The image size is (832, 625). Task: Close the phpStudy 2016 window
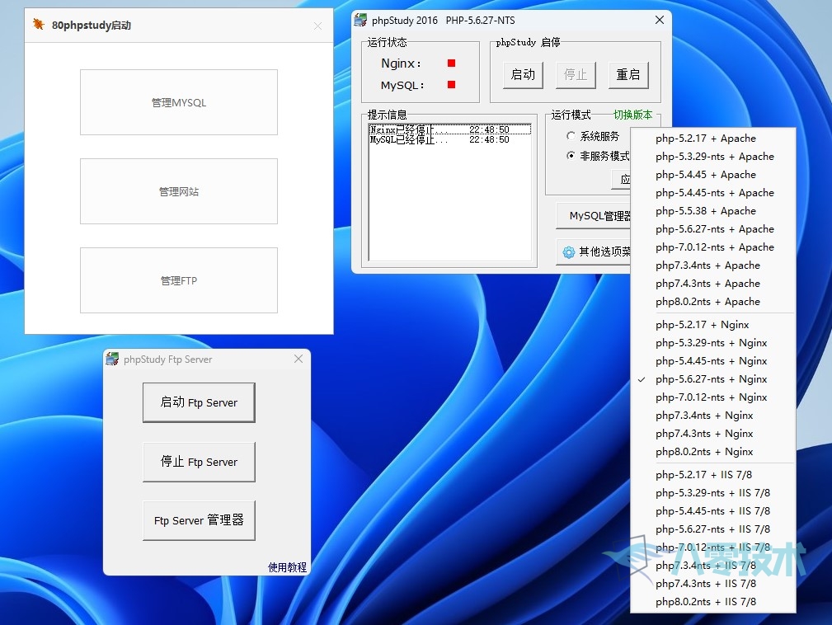(x=660, y=20)
